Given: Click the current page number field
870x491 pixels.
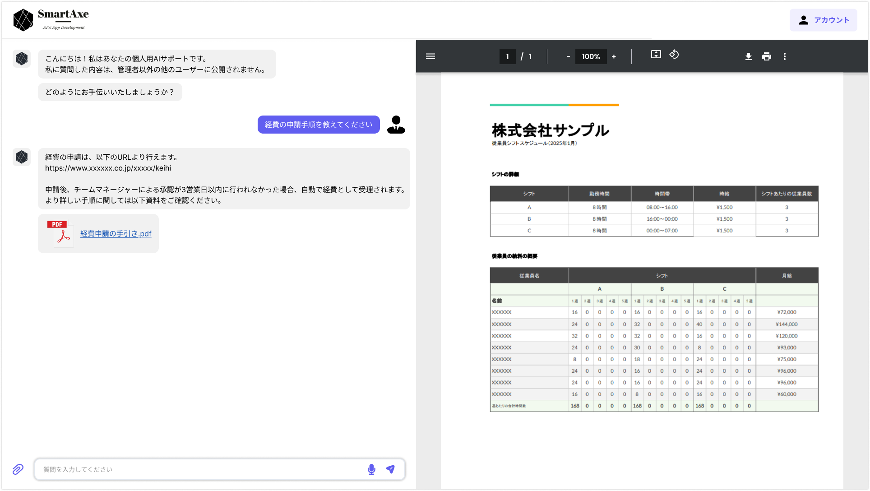Looking at the screenshot, I should pos(507,56).
